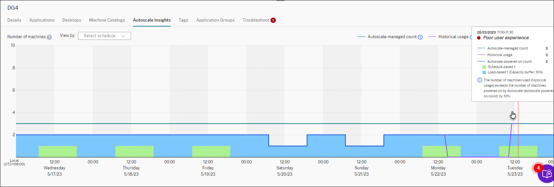Open the Applications tab

[x=42, y=20]
